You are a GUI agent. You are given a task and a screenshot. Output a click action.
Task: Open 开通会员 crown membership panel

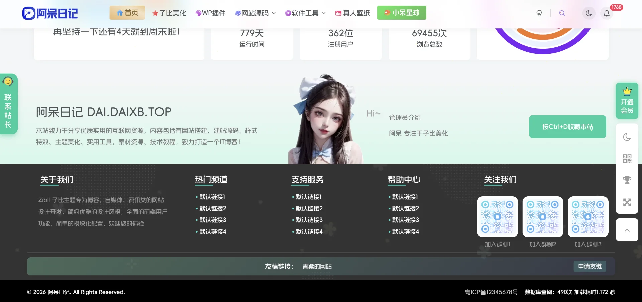click(627, 101)
